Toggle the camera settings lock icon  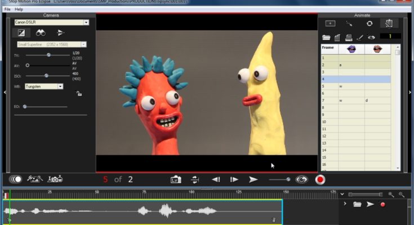[79, 93]
